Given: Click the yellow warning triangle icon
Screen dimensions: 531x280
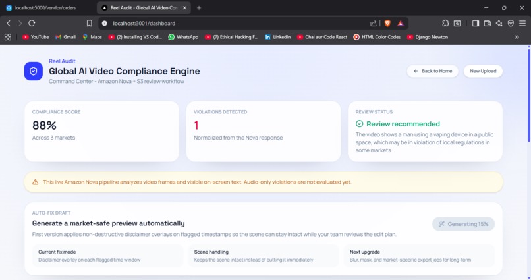Looking at the screenshot, I should tap(35, 182).
